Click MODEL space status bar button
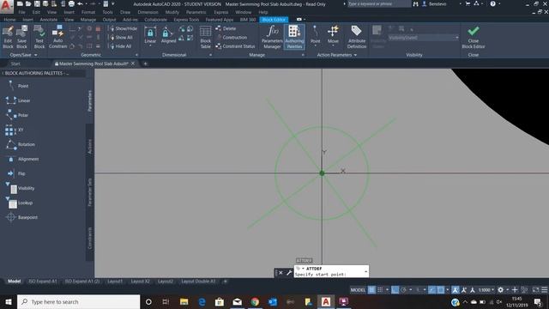549x309 pixels. coord(358,290)
